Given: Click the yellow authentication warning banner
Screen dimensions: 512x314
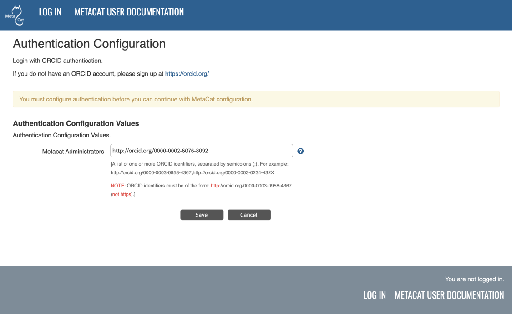Looking at the screenshot, I should pyautogui.click(x=256, y=99).
